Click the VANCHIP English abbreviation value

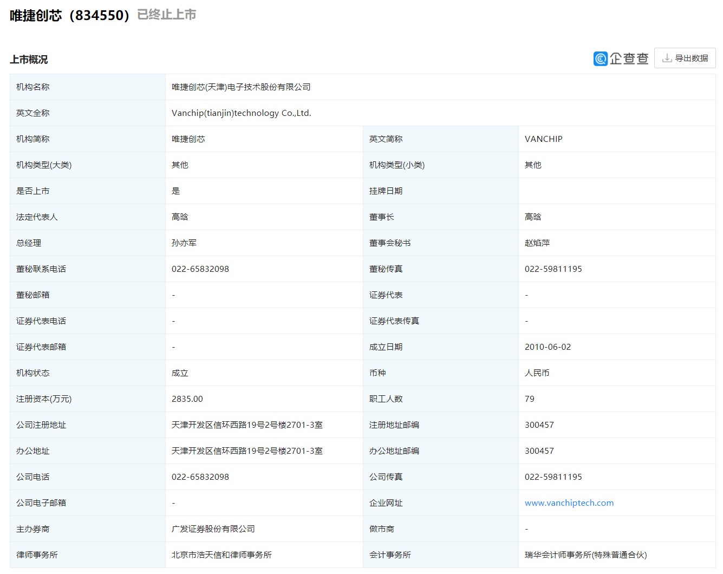(x=544, y=139)
